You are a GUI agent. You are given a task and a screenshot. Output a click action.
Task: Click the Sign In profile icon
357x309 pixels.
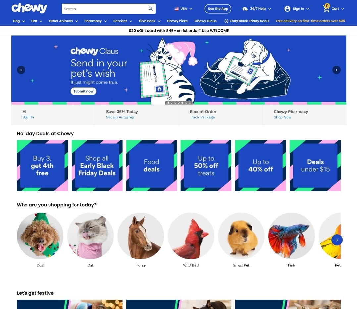coord(287,9)
